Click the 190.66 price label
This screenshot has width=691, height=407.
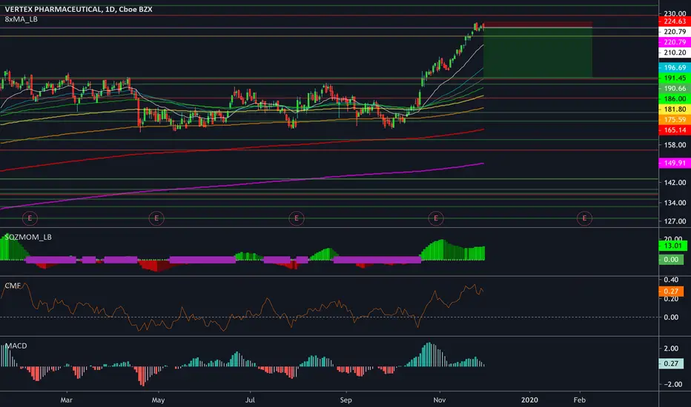click(x=674, y=89)
